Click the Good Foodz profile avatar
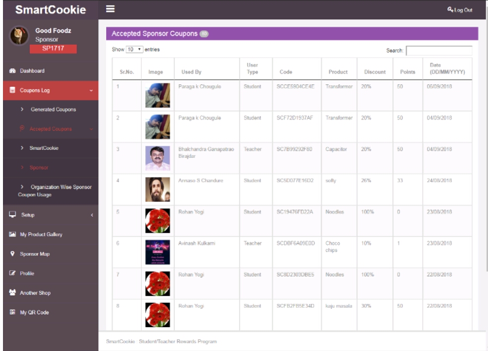488x351 pixels. (19, 36)
